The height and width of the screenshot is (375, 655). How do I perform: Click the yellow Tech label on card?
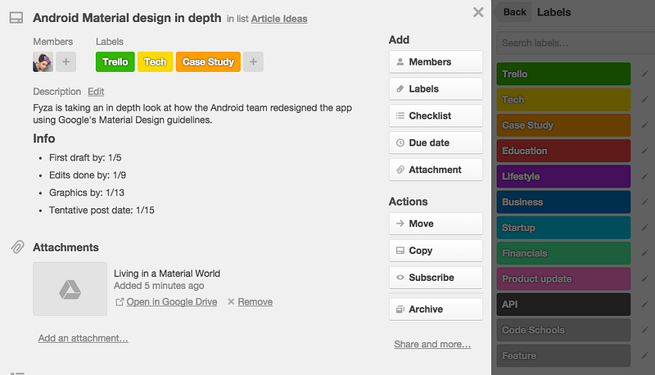coord(156,61)
